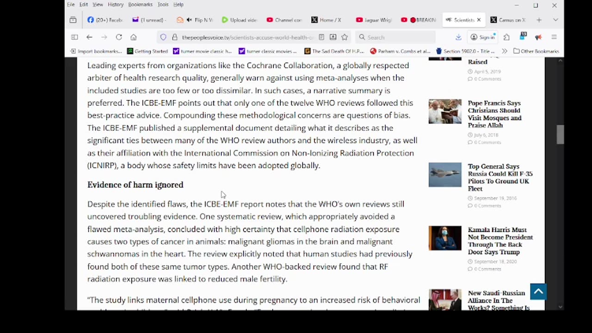
Task: Click the Search box
Action: 395,37
